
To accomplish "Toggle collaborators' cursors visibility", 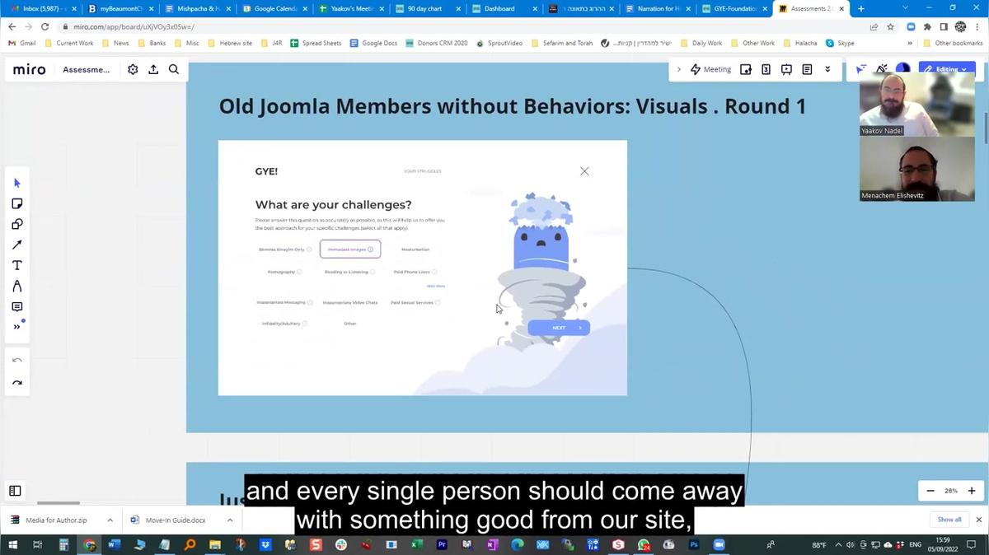I will [861, 70].
